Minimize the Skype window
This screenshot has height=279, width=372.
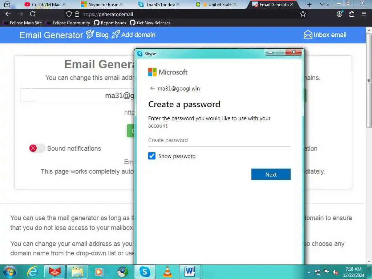pyautogui.click(x=270, y=52)
